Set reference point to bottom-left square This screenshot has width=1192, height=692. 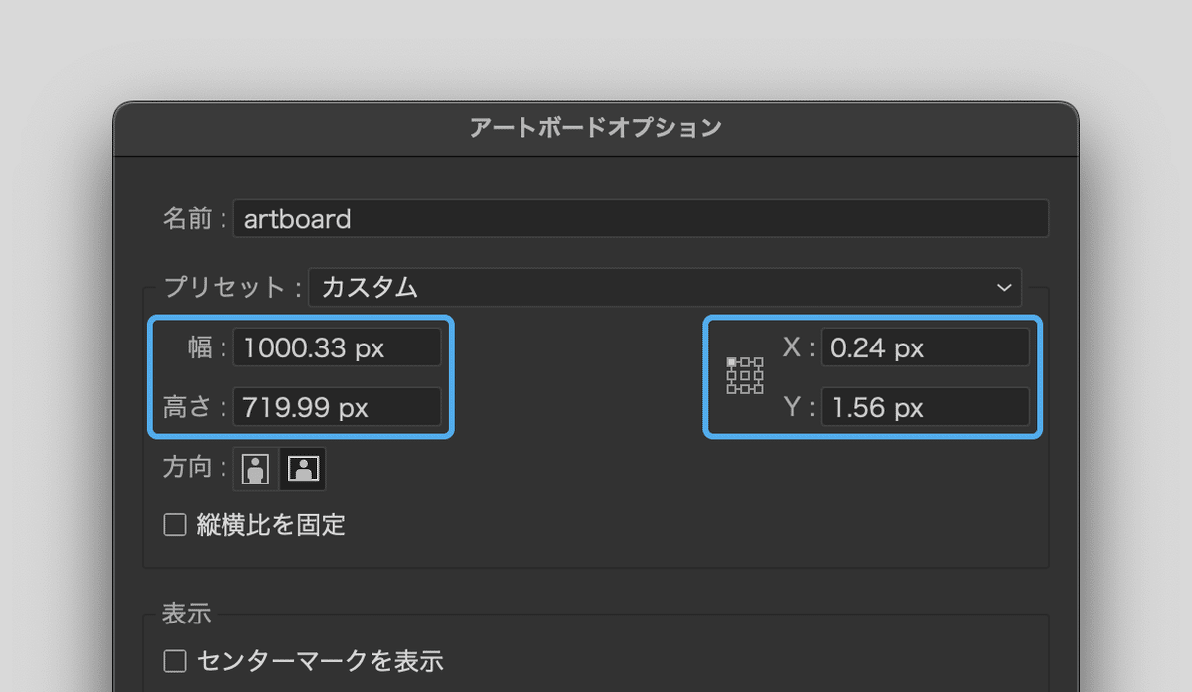(732, 389)
